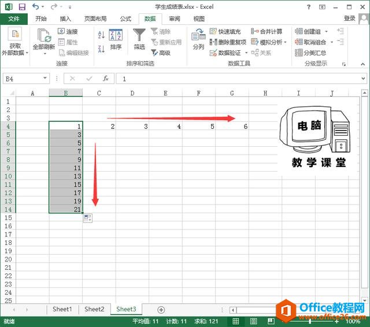370x327 pixels.
Task: Click Properties (属性) in the connections group
Action: pos(68,42)
